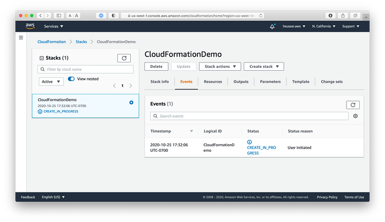Go forward with the Safari forward arrow
This screenshot has width=385, height=222.
48,15
